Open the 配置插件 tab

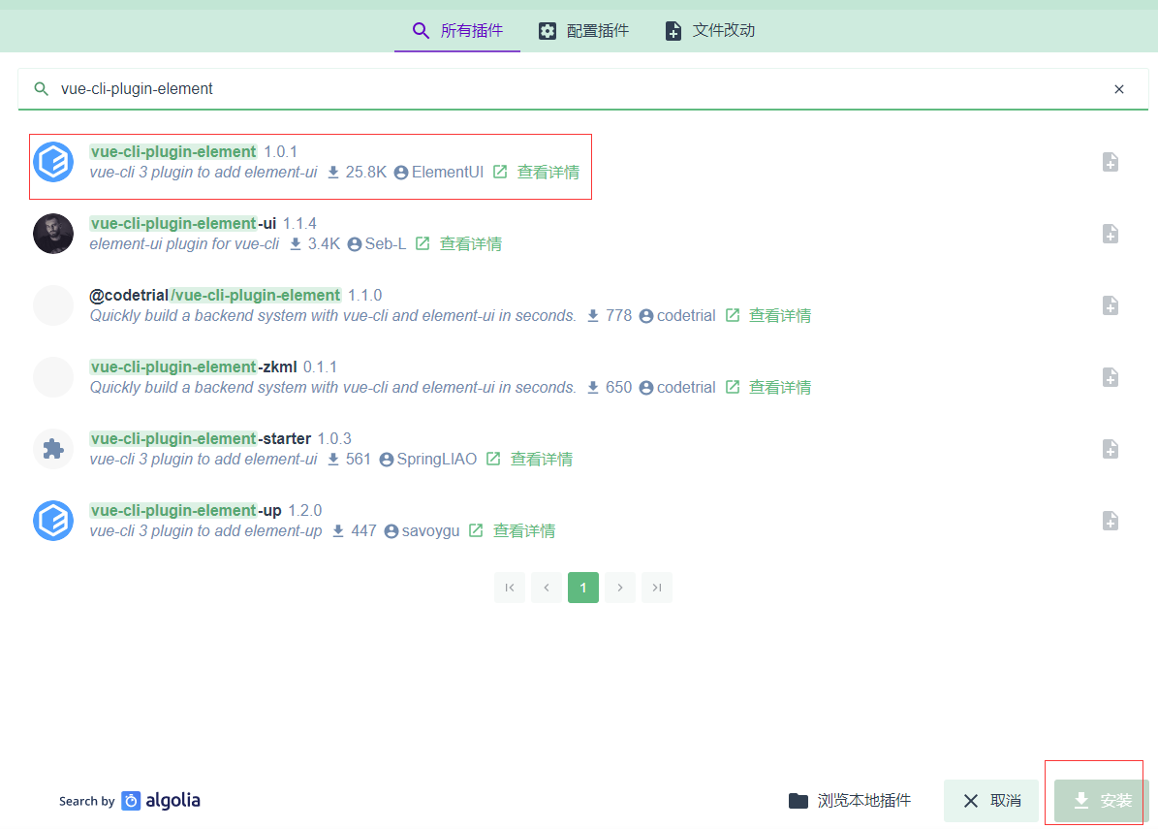(x=583, y=30)
